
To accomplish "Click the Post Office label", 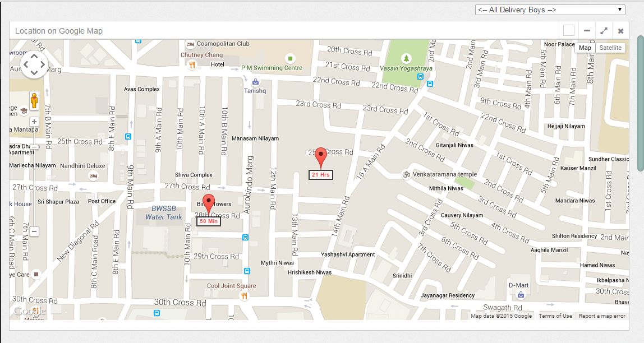I will pyautogui.click(x=102, y=201).
